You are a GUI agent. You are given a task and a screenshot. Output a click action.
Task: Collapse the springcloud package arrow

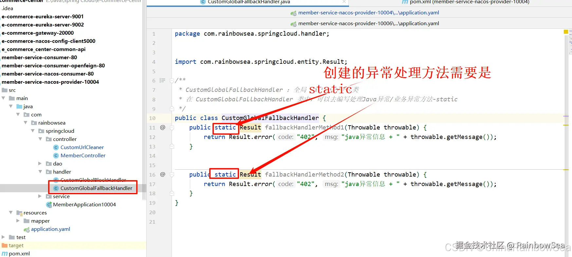click(x=33, y=131)
